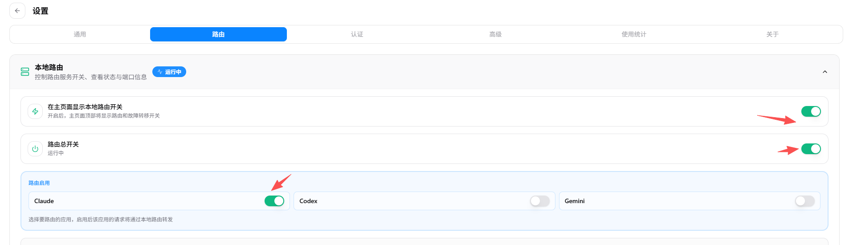Image resolution: width=849 pixels, height=245 pixels.
Task: Switch to the 通用 tab
Action: (80, 34)
